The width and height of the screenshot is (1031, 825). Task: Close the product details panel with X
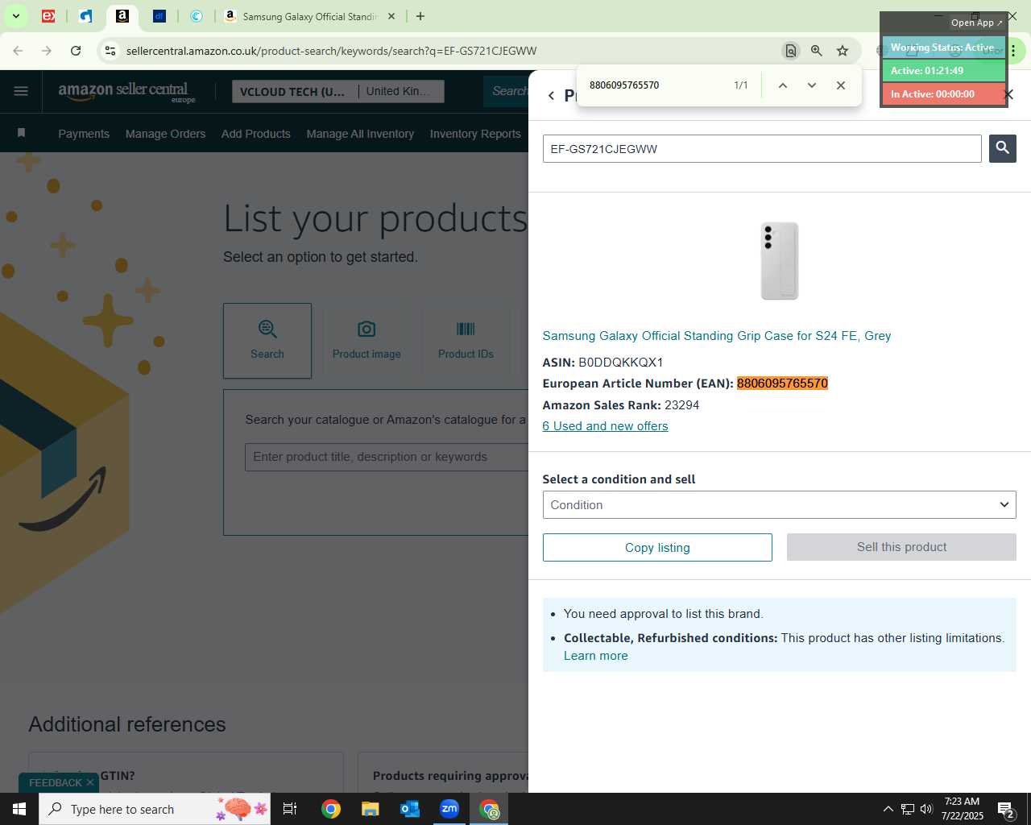(x=1008, y=94)
